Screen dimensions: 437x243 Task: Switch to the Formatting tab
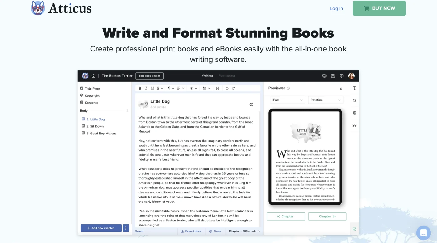click(x=227, y=76)
